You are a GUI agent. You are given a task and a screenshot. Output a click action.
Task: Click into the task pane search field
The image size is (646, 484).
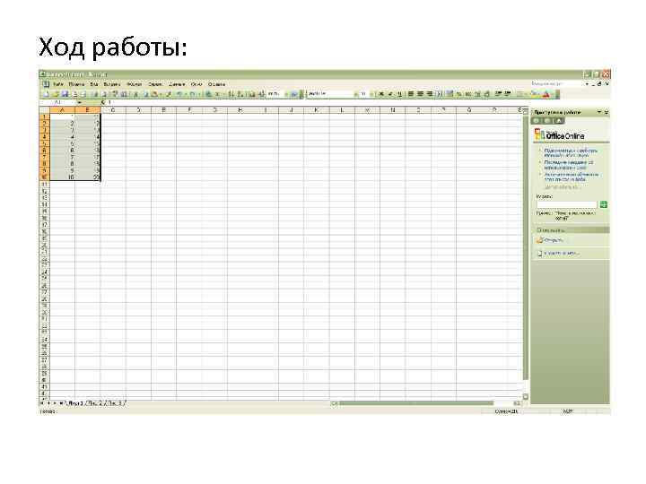567,204
